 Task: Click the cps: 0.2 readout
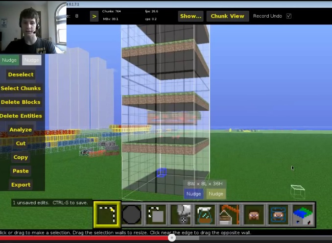(151, 19)
